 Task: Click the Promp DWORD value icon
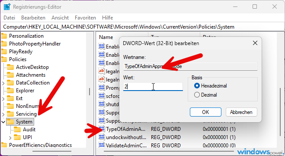click(x=102, y=88)
